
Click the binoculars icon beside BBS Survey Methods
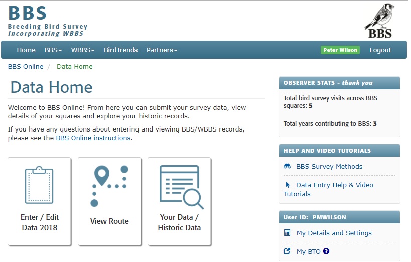(288, 166)
